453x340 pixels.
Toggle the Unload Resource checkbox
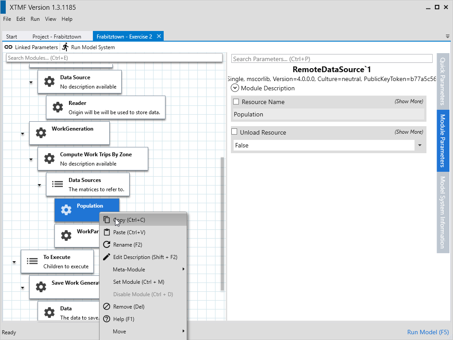click(234, 132)
